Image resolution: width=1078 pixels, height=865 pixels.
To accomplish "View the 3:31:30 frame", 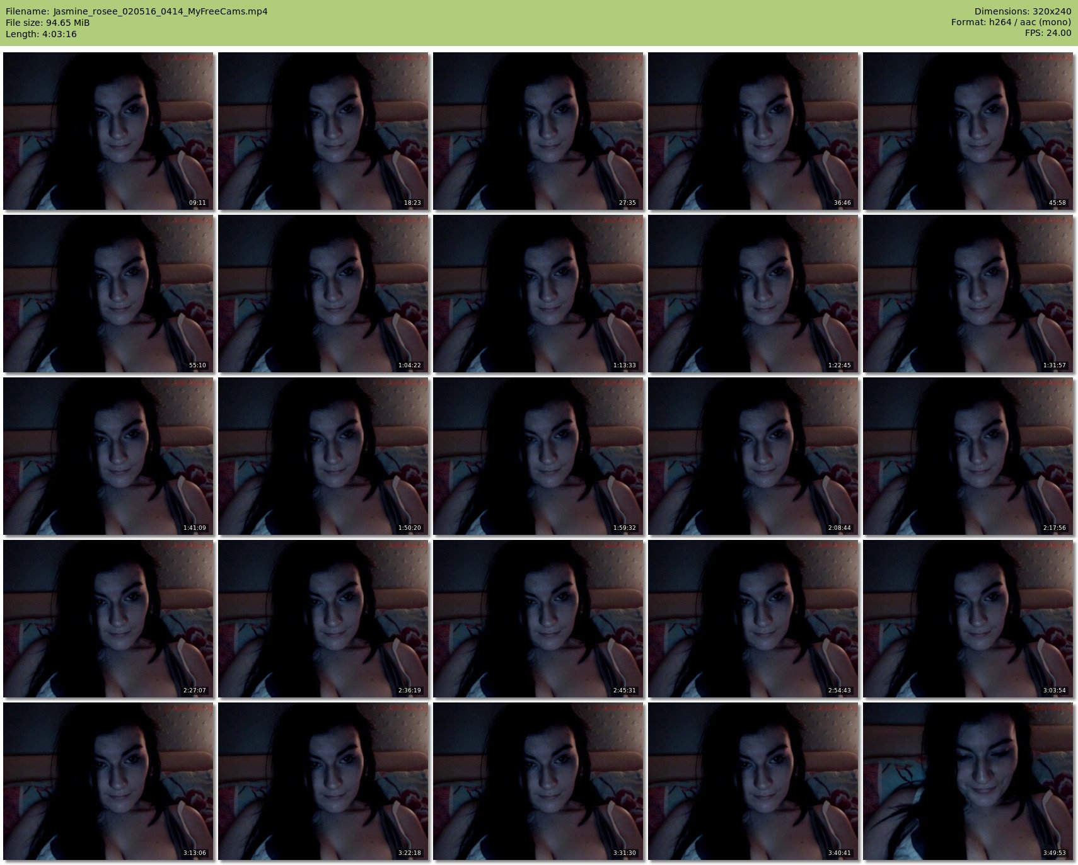I will point(538,781).
